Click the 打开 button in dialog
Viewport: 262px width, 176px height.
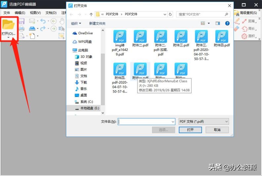(x=190, y=130)
